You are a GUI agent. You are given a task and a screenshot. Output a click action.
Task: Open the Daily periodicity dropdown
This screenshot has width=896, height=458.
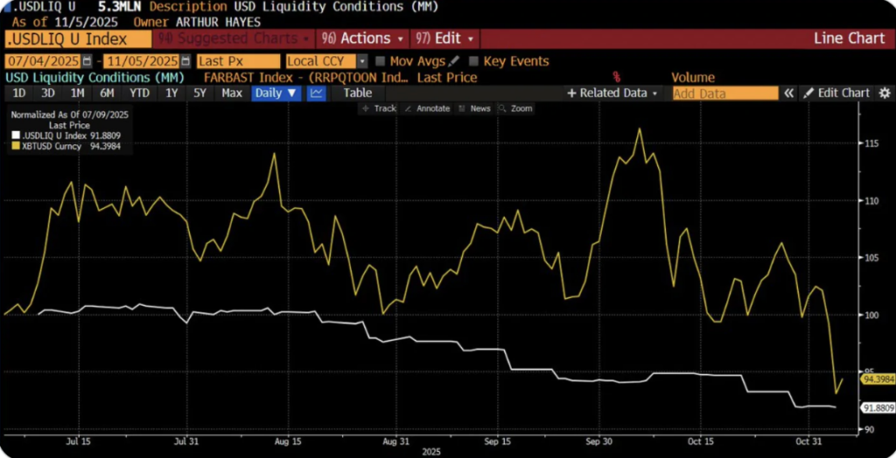click(276, 93)
